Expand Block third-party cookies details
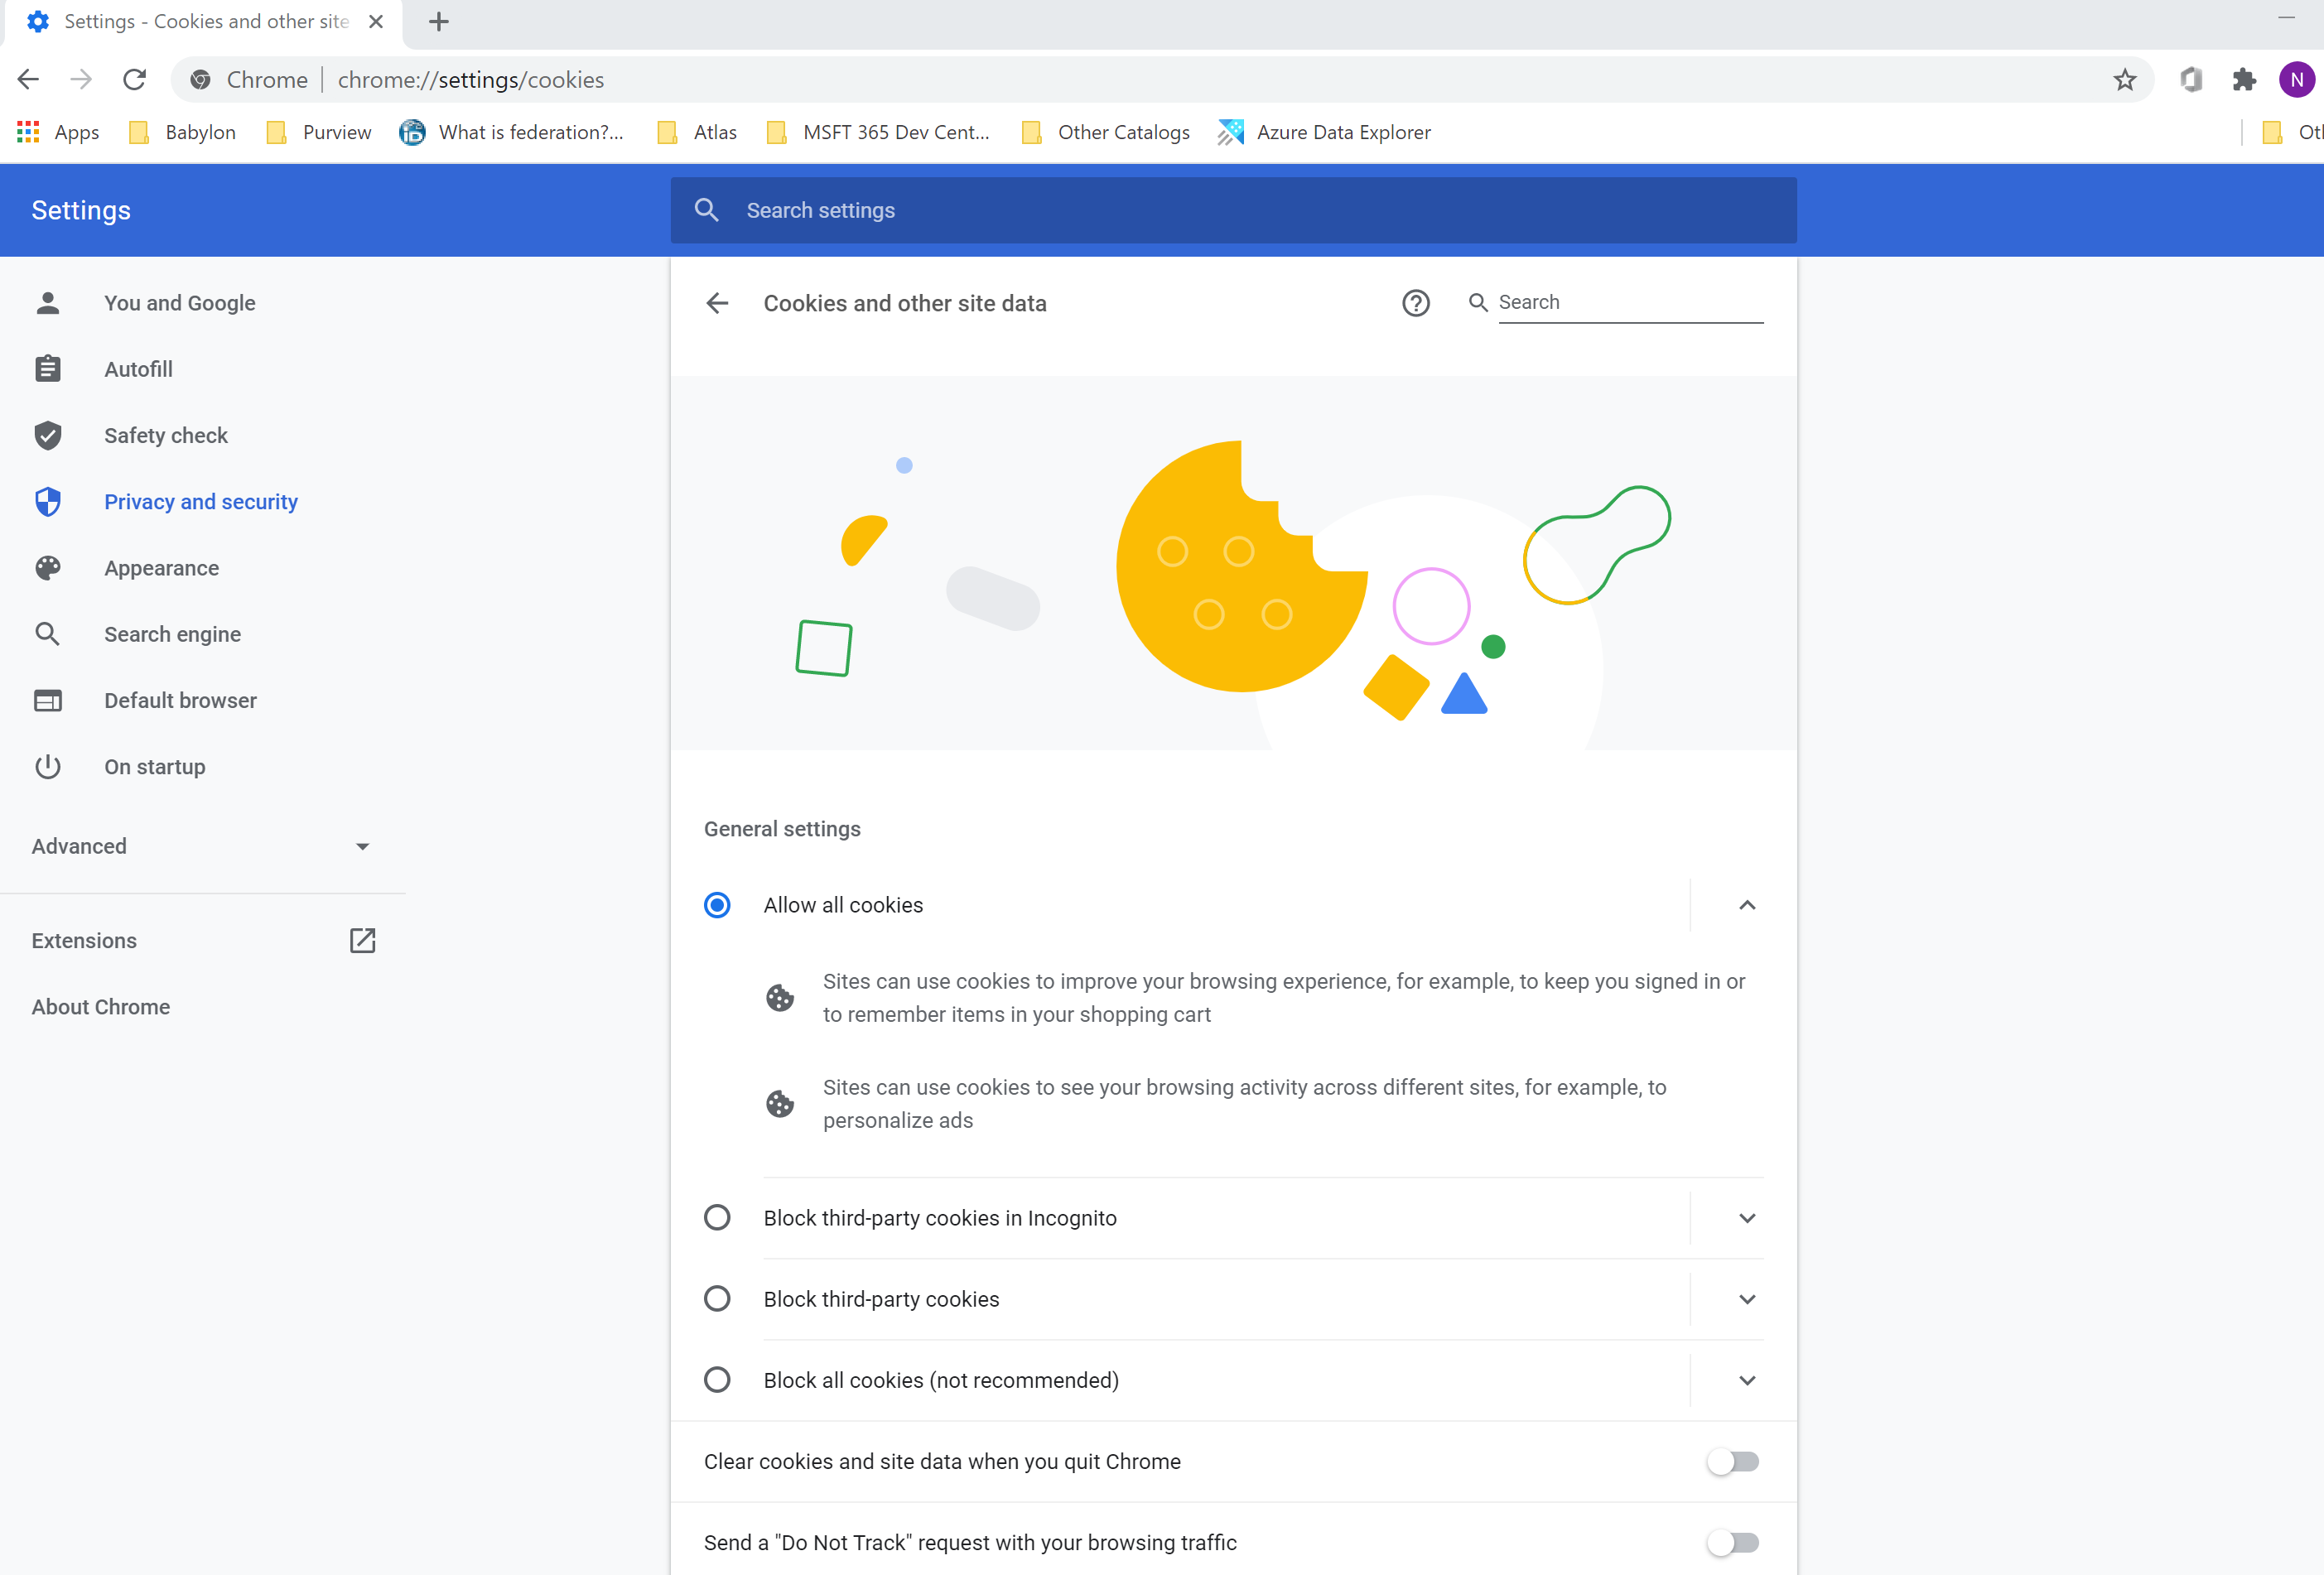2324x1575 pixels. 1746,1298
